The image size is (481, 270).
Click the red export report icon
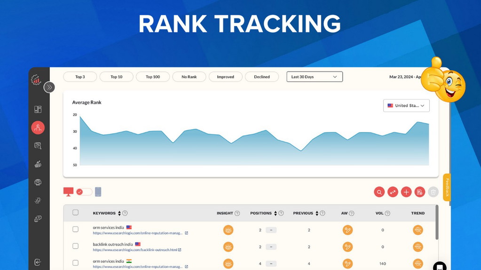click(x=420, y=192)
